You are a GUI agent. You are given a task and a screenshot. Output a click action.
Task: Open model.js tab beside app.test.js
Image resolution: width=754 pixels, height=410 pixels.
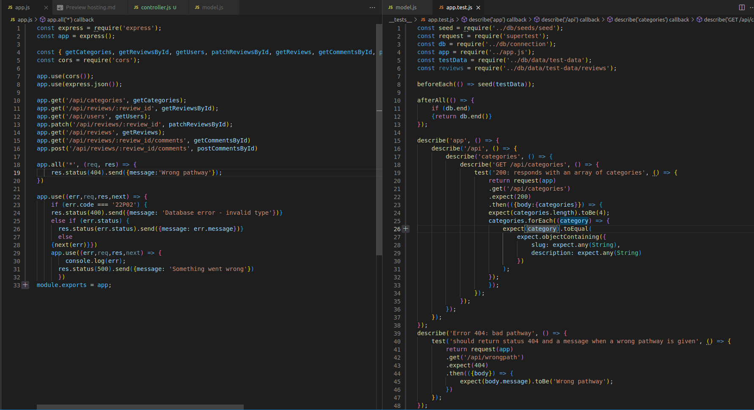(x=406, y=8)
